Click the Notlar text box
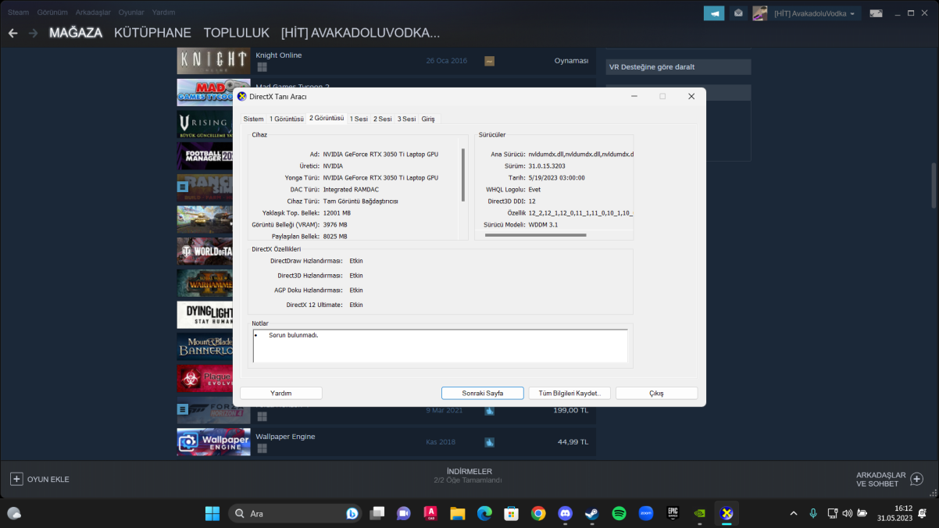939x528 pixels. click(440, 346)
